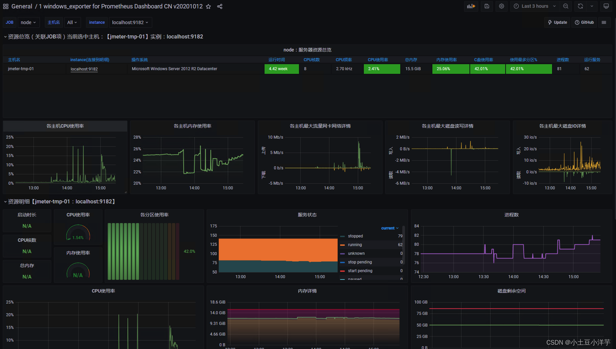This screenshot has height=349, width=616.
Task: Sort table by 运行服务 column
Action: click(592, 60)
